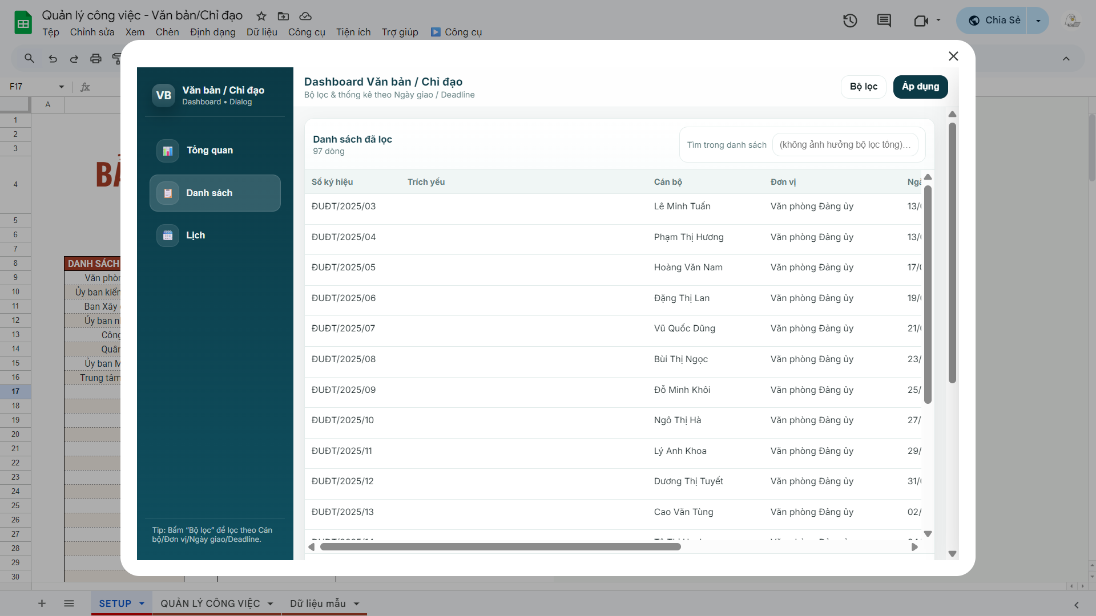Click the list horizontal scrollbar

tap(500, 547)
